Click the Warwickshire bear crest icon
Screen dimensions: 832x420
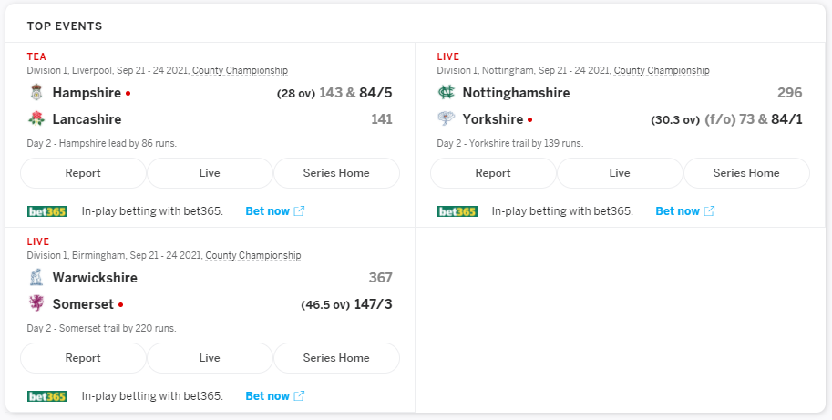point(36,277)
